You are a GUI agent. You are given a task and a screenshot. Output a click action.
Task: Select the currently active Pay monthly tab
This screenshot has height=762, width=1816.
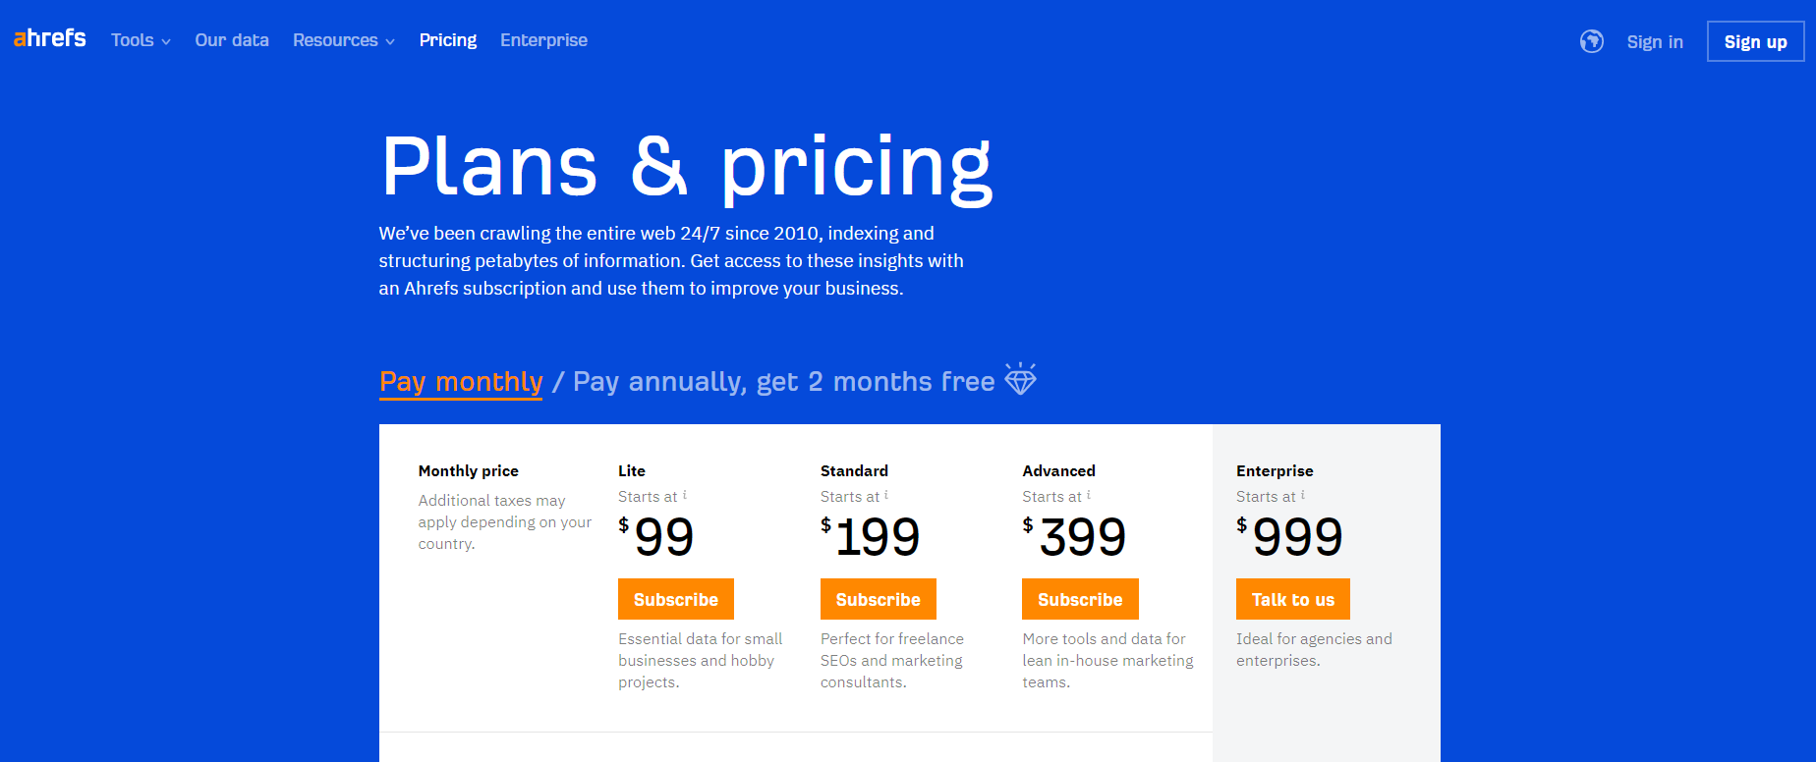click(x=460, y=381)
